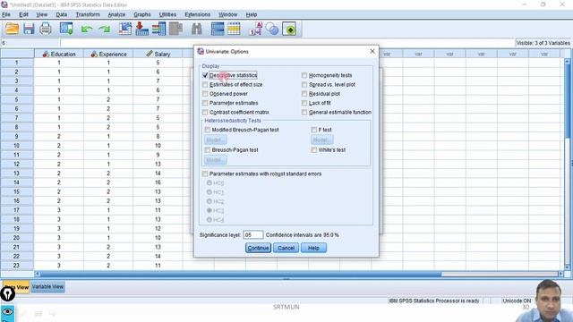Screen dimensions: 573x322
Task: Switch to the Data View tab
Action: 17,287
